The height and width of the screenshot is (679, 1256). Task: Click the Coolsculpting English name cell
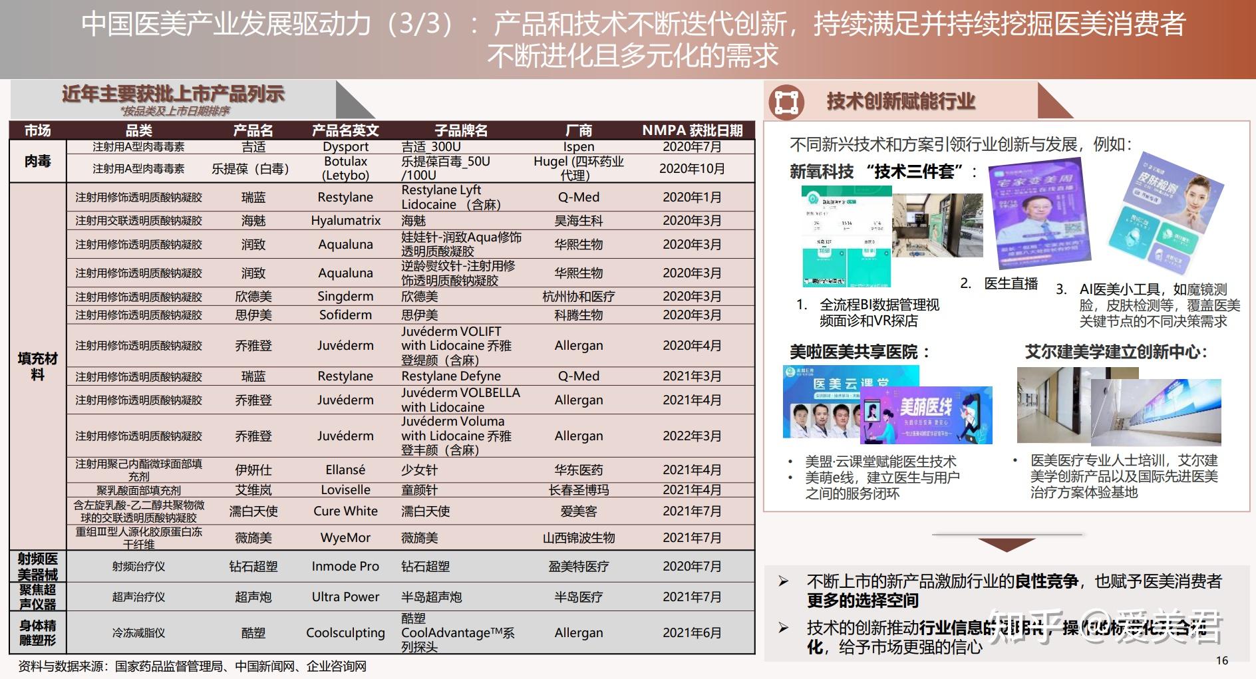coord(345,632)
